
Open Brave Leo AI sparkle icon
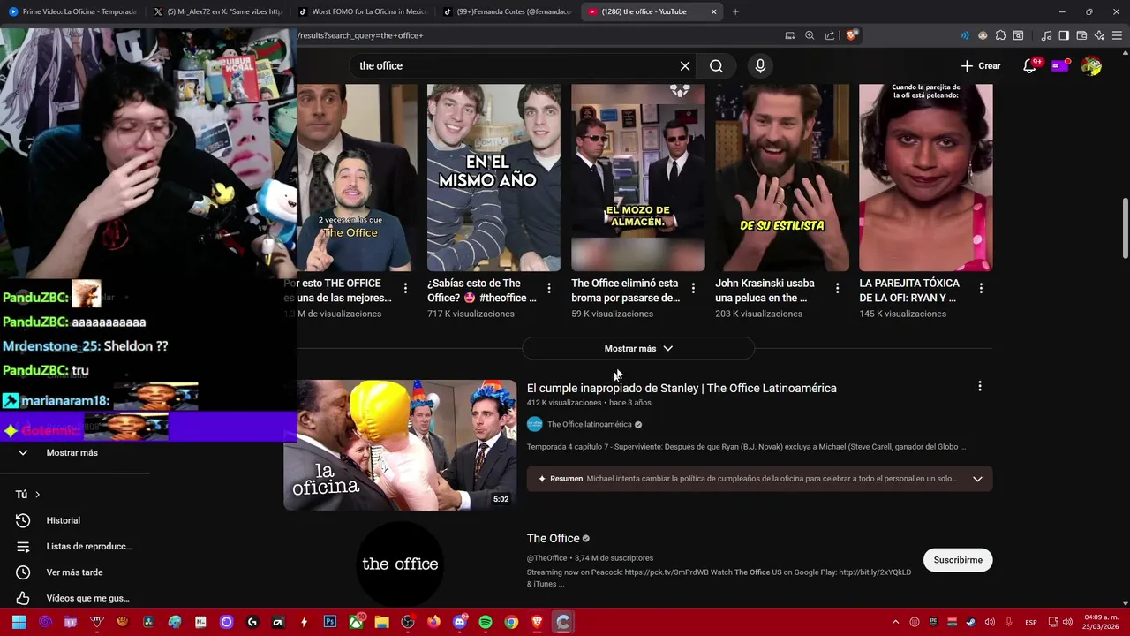(x=1099, y=35)
